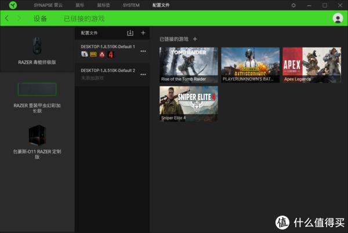The image size is (348, 233).
Task: Open the Apex Legends game tile
Action: (x=312, y=65)
